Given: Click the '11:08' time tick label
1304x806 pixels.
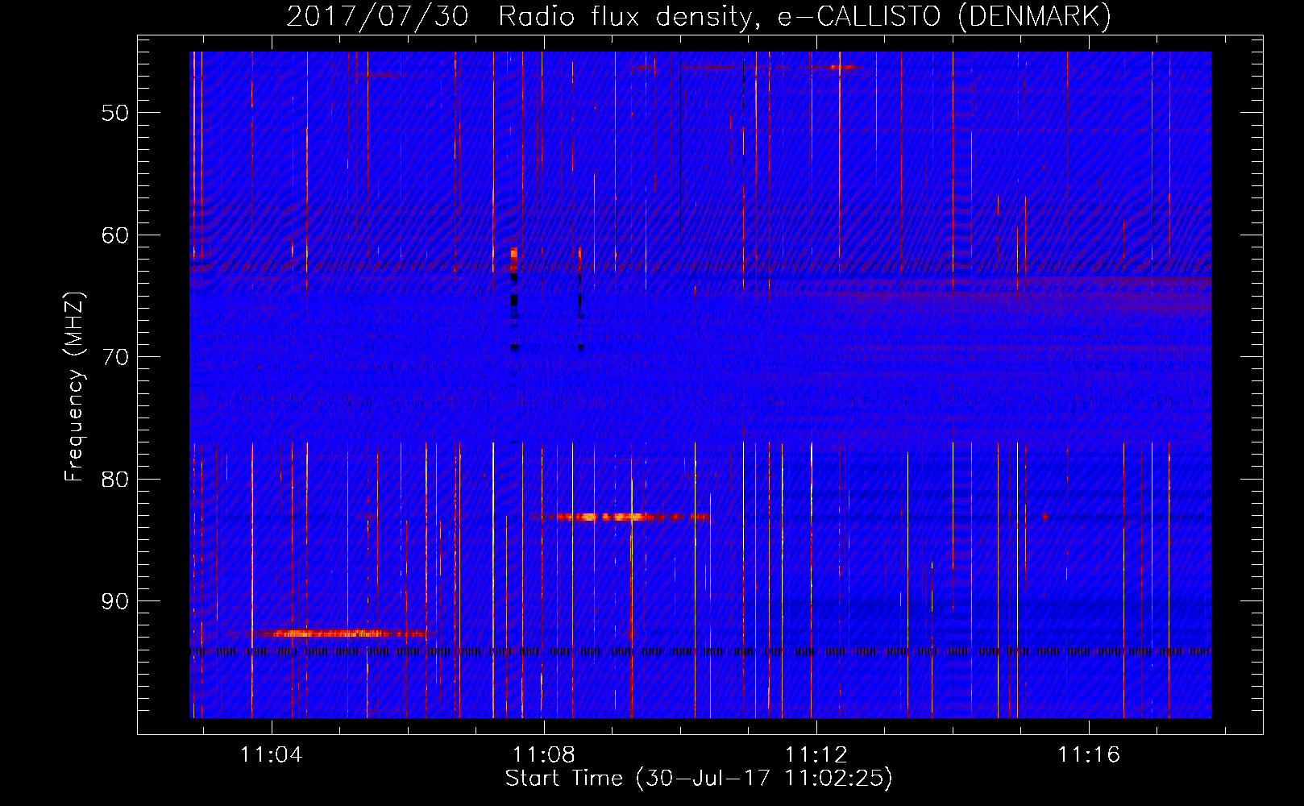Looking at the screenshot, I should (544, 755).
